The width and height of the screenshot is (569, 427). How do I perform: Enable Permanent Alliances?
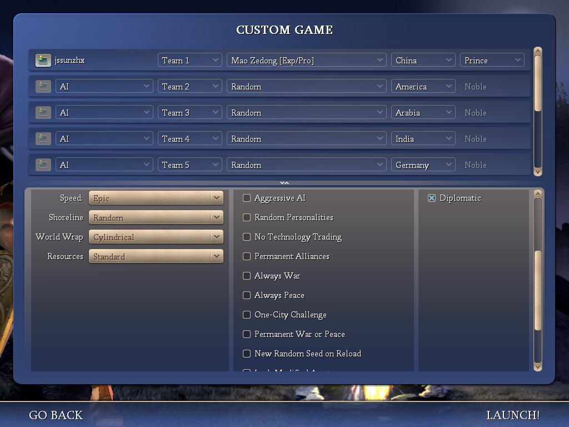(247, 256)
